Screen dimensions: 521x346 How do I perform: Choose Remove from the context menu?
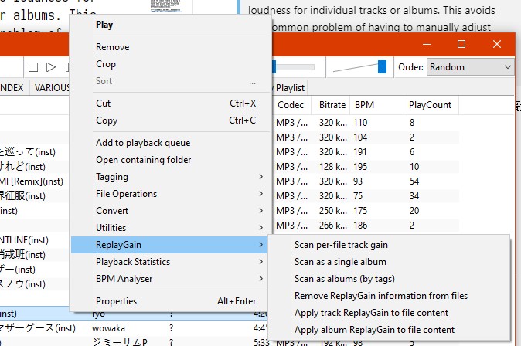[170, 47]
